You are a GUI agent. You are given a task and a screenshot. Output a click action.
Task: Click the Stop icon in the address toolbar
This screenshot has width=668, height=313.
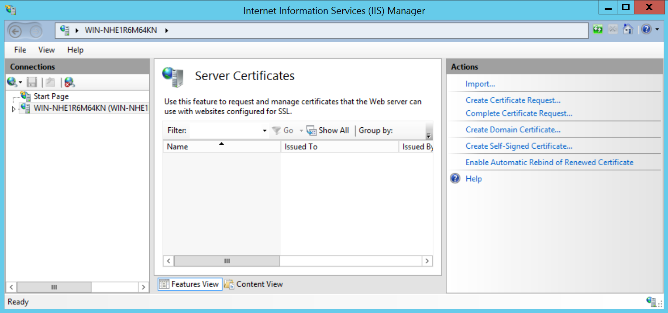point(613,30)
